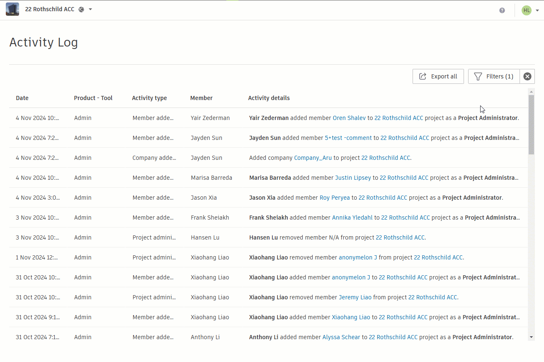Click the Member column header
This screenshot has width=544, height=362.
point(201,98)
